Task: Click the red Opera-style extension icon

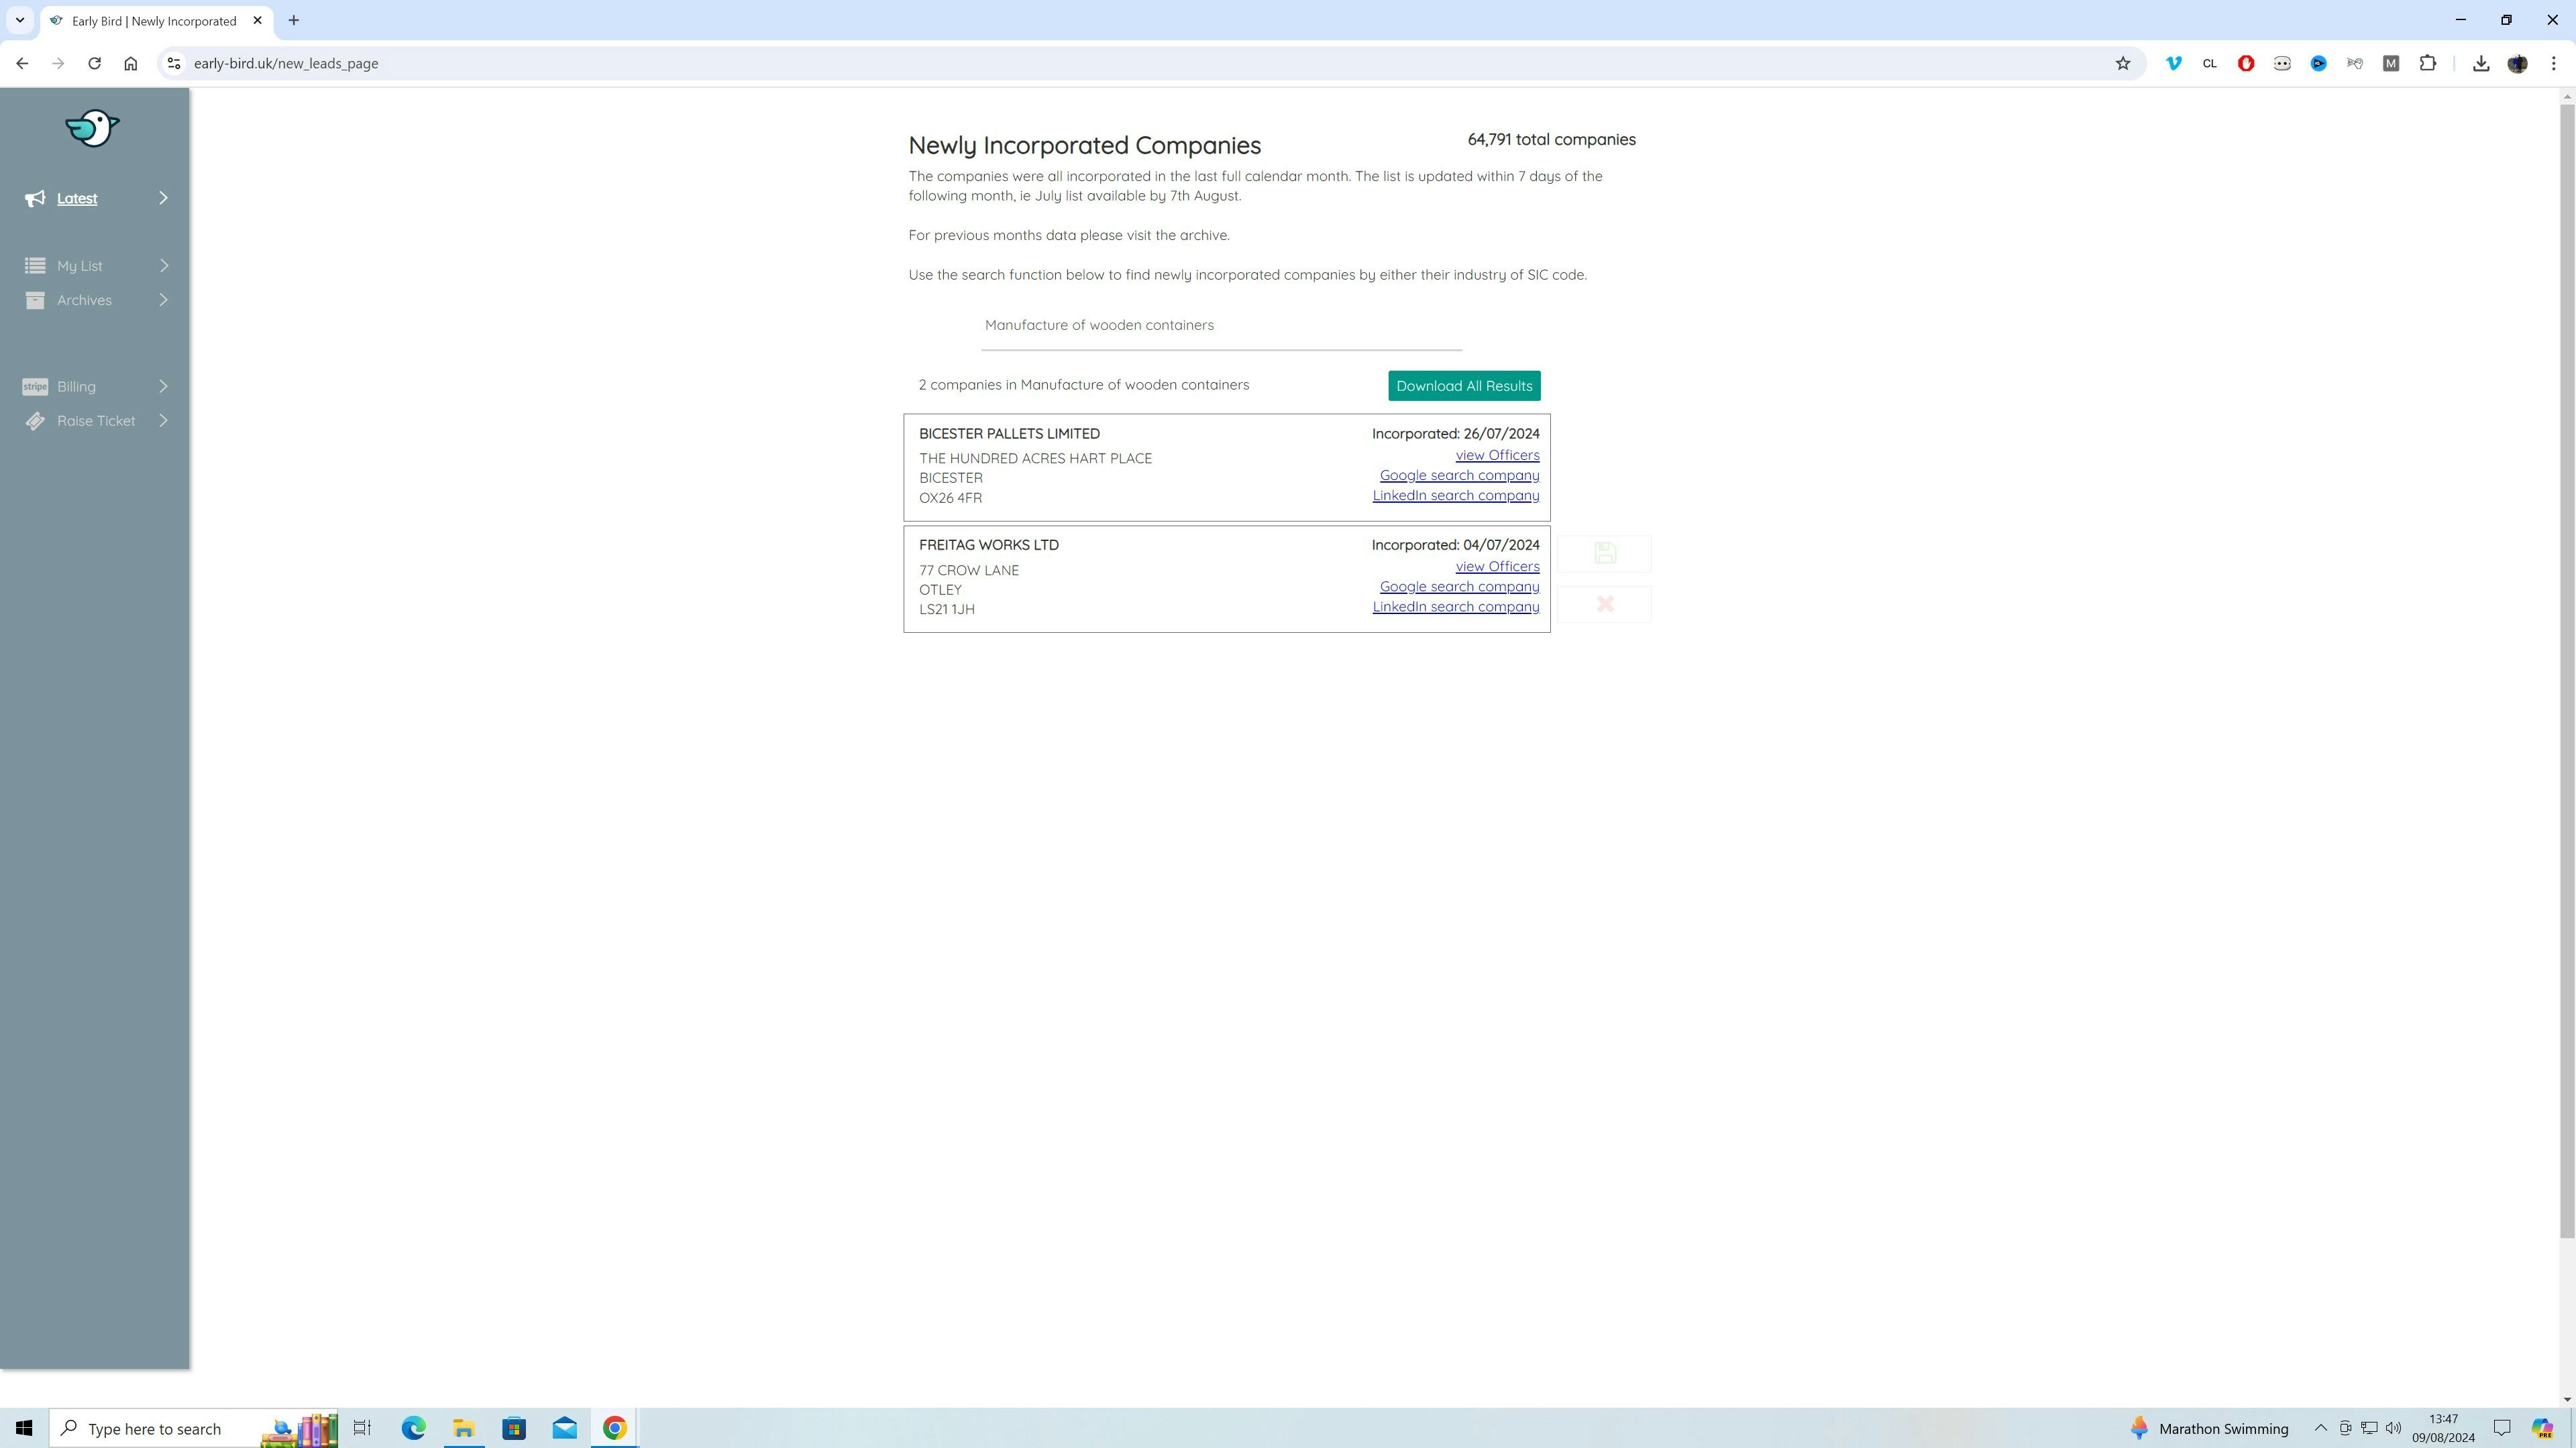Action: [2245, 63]
